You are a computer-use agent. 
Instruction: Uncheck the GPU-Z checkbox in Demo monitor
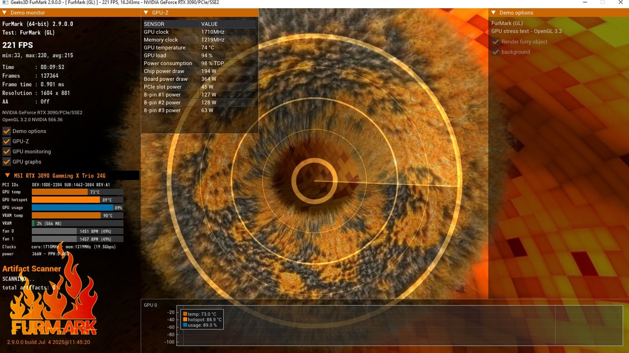pyautogui.click(x=7, y=141)
